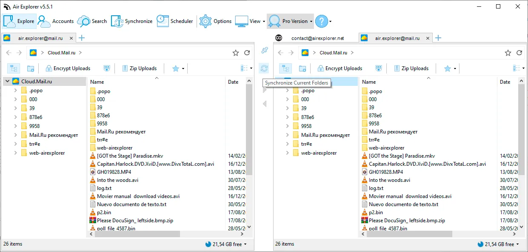This screenshot has width=528, height=252.
Task: Close the right air.explorer@mail.ru tab
Action: [x=427, y=38]
